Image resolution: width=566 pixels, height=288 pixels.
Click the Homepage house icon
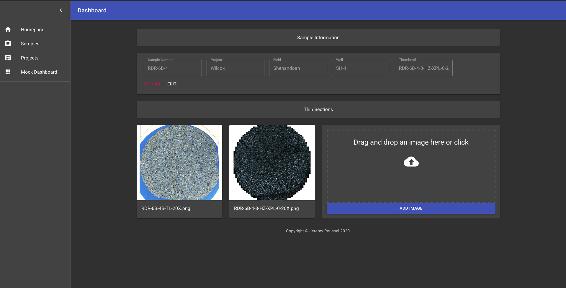tap(8, 29)
